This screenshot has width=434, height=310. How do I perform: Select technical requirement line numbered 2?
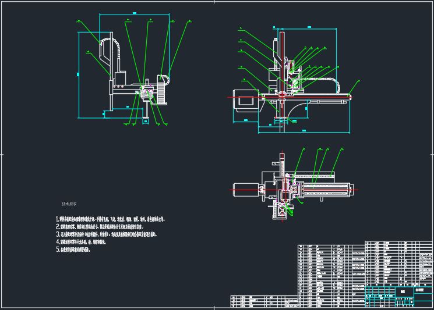[x=100, y=227]
